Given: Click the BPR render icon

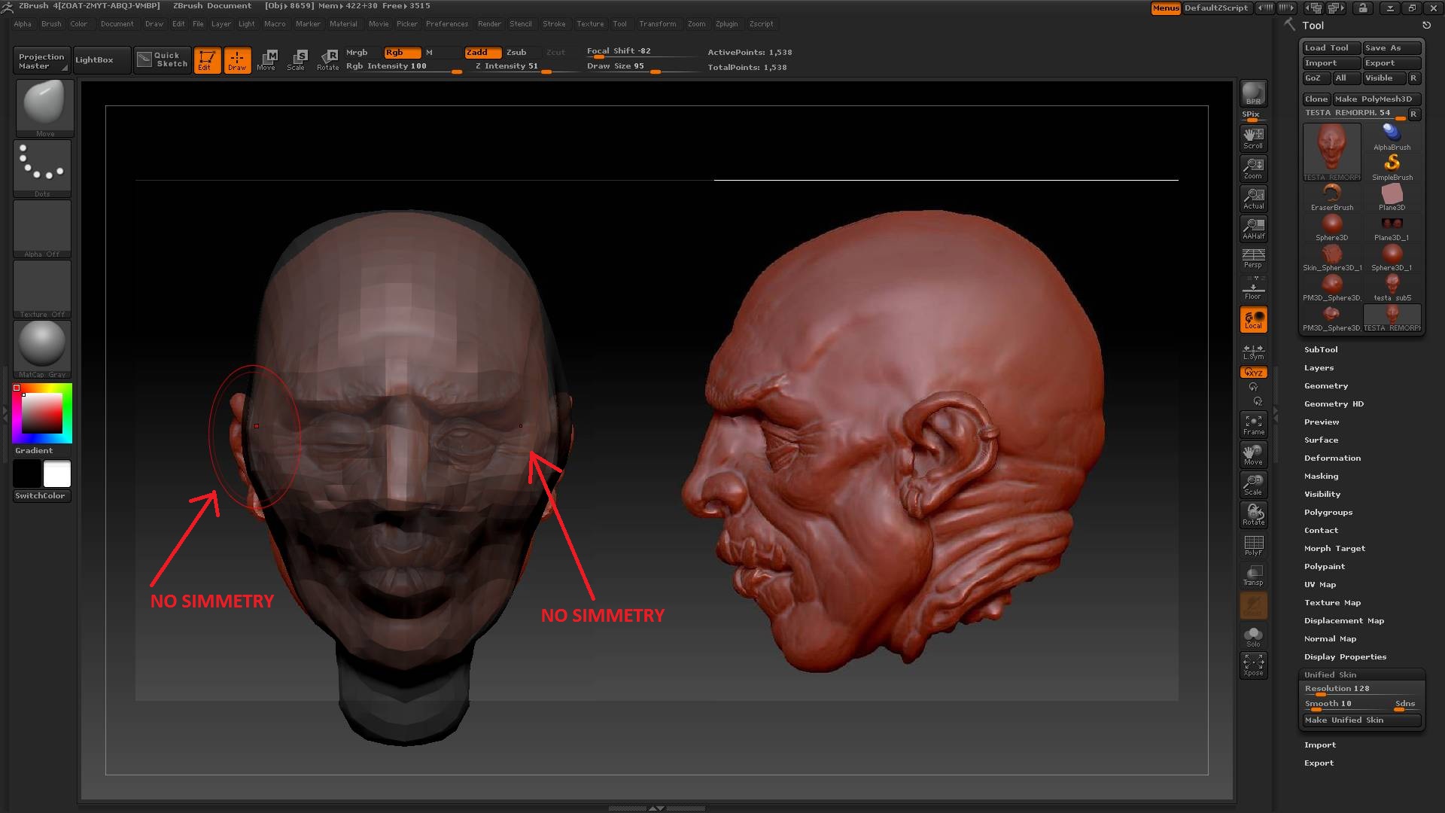Looking at the screenshot, I should point(1253,93).
